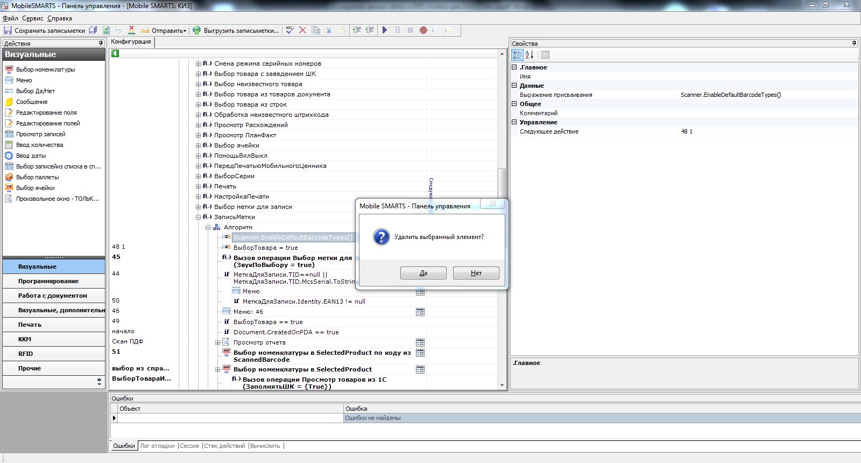Viewport: 861px width, 463px height.
Task: Select 'Выбор номенклатуры' visual action
Action: tap(46, 69)
